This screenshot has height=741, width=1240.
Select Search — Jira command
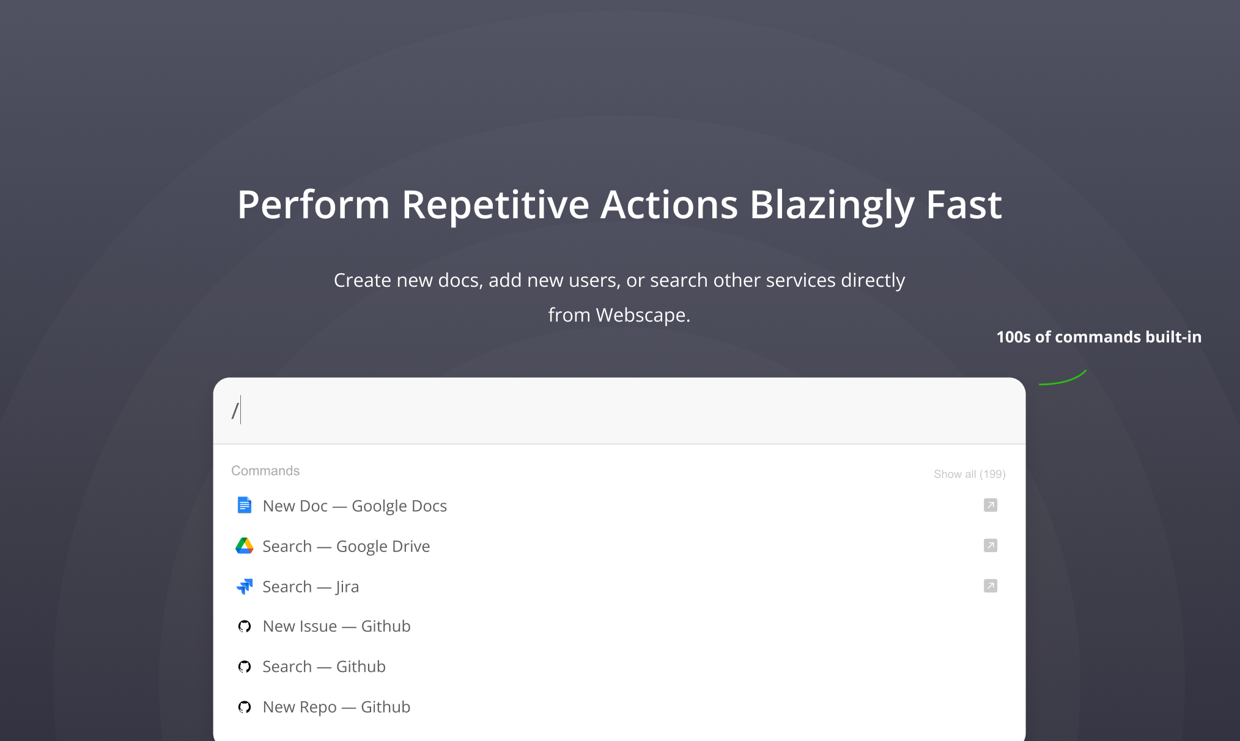tap(619, 586)
